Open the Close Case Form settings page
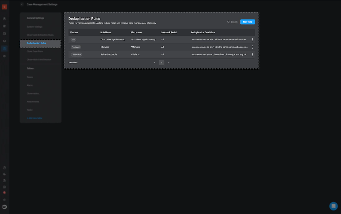The image size is (341, 214). click(35, 51)
